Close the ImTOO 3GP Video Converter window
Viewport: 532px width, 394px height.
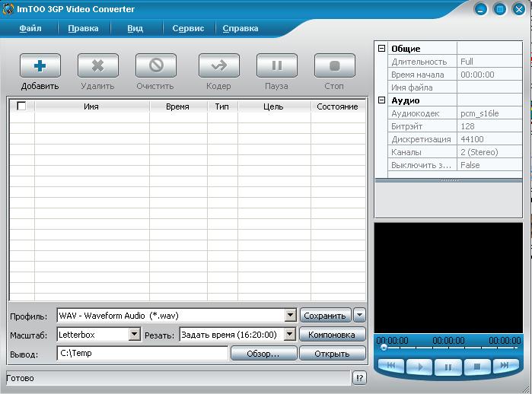pos(519,9)
